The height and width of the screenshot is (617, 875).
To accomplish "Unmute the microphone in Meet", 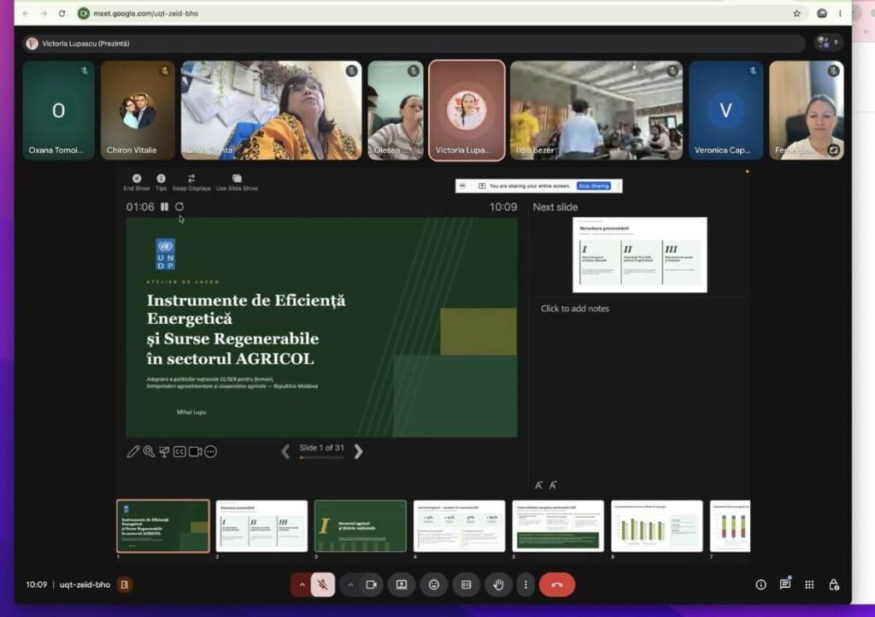I will click(x=323, y=585).
